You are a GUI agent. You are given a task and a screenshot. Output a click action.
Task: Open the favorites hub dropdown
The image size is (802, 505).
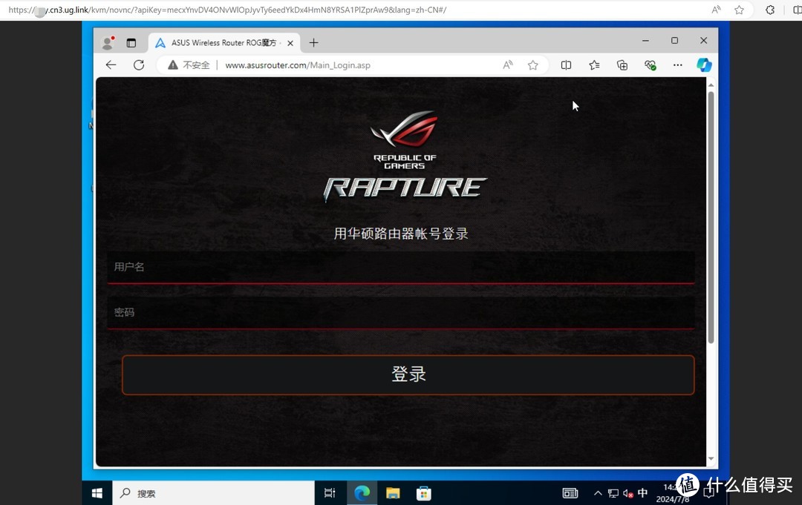click(593, 65)
